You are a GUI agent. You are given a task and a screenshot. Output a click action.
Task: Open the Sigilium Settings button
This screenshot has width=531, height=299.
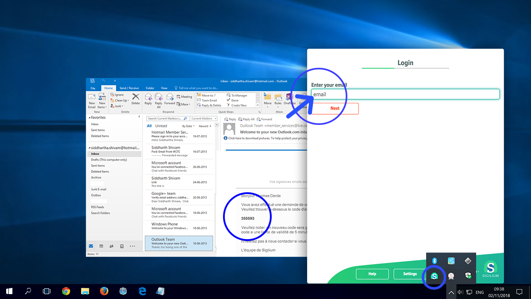(x=410, y=274)
